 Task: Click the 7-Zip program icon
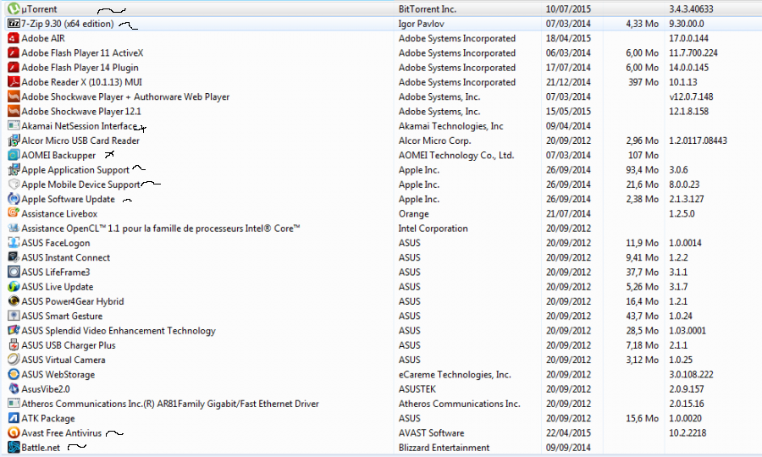click(x=14, y=24)
